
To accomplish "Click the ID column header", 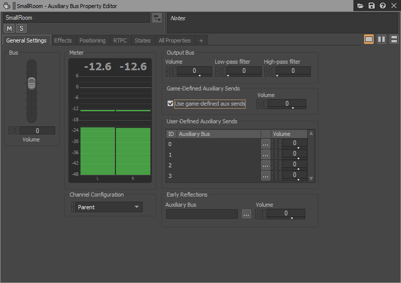I will pyautogui.click(x=171, y=134).
